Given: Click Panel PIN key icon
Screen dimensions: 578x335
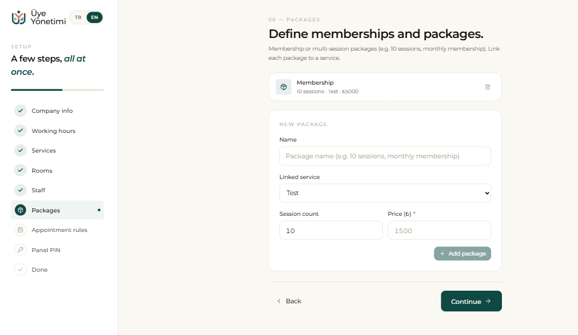Looking at the screenshot, I should coord(20,250).
